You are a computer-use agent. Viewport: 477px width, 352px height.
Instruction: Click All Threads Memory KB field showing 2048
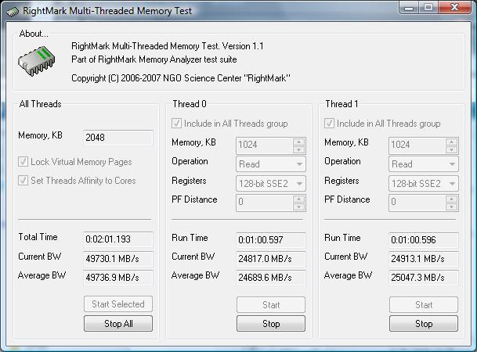click(x=117, y=138)
